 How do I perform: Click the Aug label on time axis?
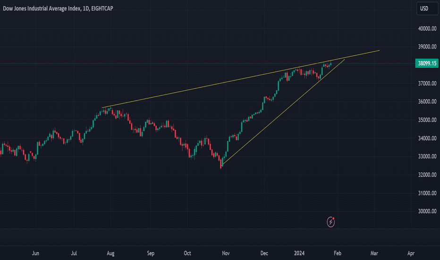tap(110, 253)
